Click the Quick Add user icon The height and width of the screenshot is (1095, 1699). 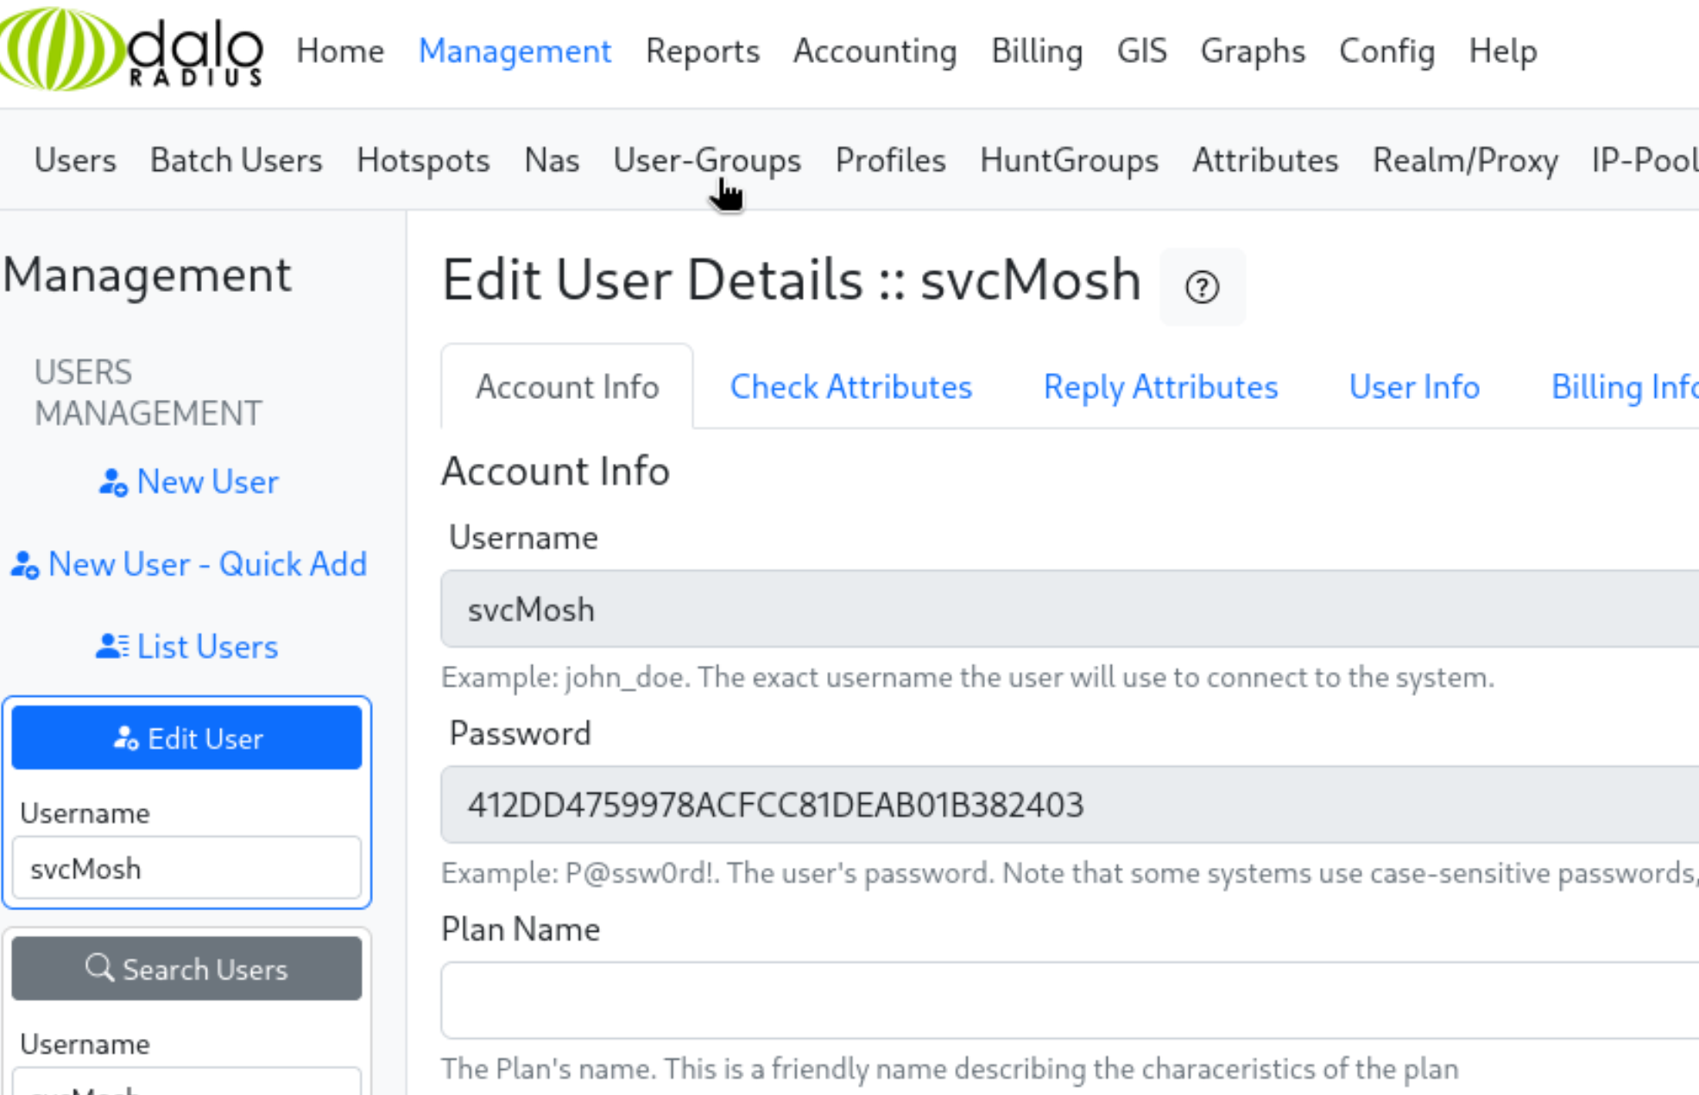(x=25, y=565)
